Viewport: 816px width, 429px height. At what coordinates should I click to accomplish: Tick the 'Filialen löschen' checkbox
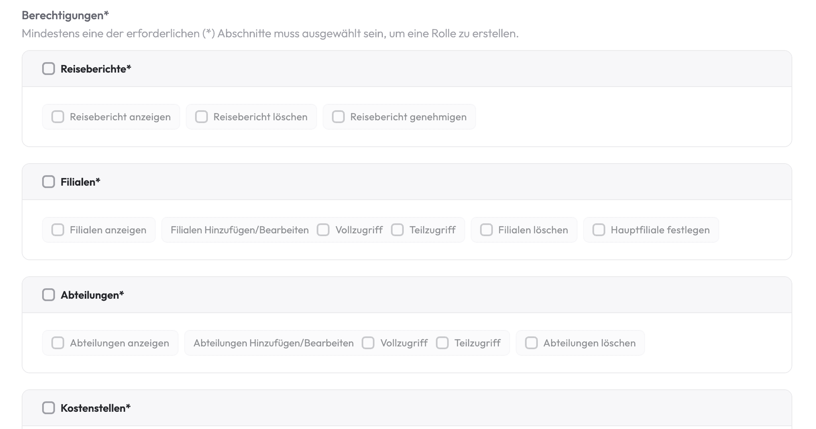[486, 230]
